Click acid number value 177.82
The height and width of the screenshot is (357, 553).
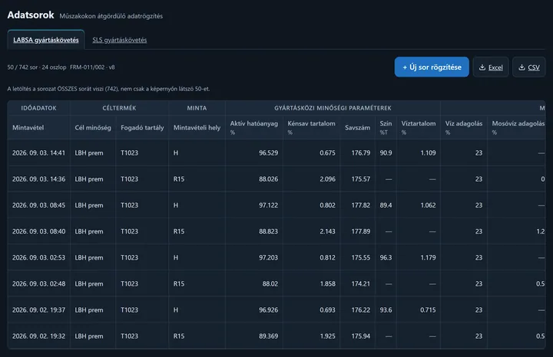361,205
